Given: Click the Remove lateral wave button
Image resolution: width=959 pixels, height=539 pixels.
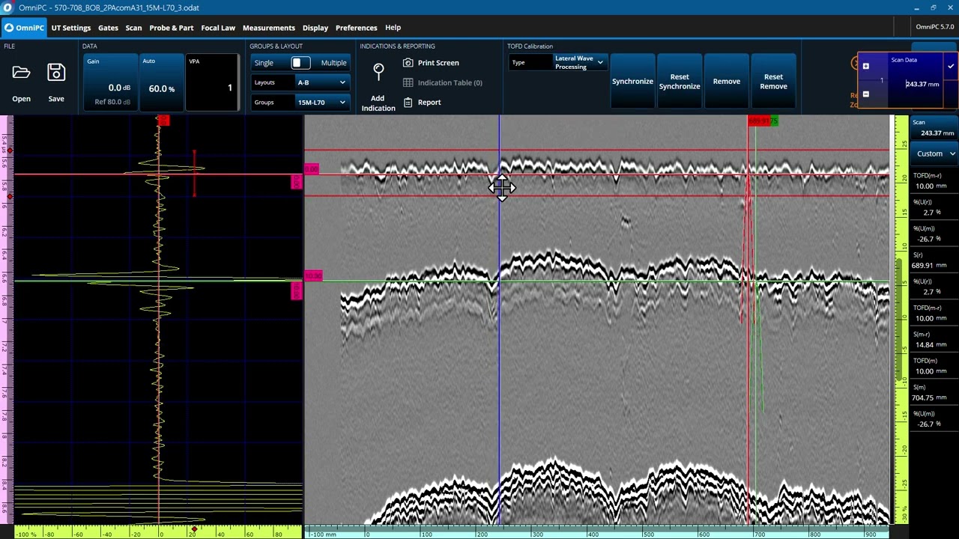Looking at the screenshot, I should (x=727, y=82).
